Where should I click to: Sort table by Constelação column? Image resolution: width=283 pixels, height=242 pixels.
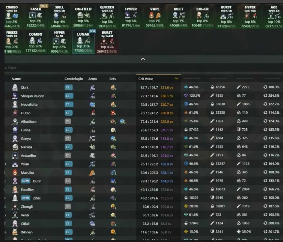click(x=74, y=79)
